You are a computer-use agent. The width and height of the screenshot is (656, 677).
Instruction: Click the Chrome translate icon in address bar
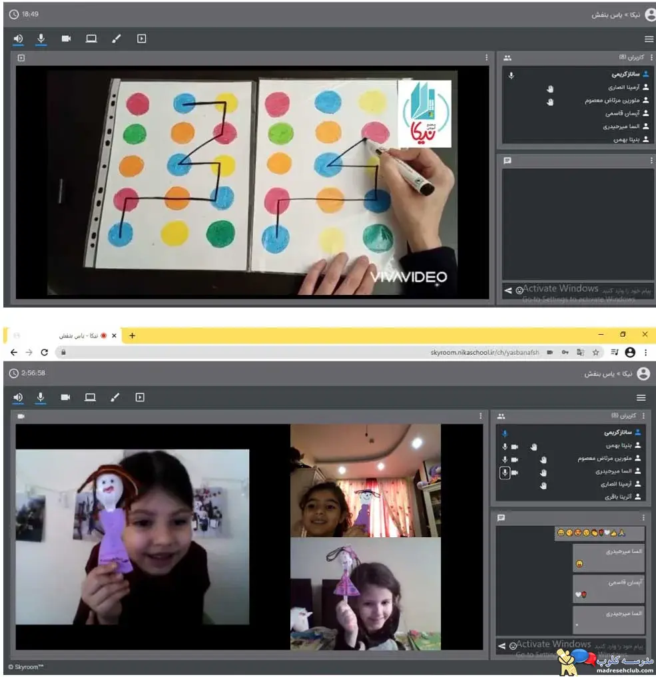(x=581, y=352)
